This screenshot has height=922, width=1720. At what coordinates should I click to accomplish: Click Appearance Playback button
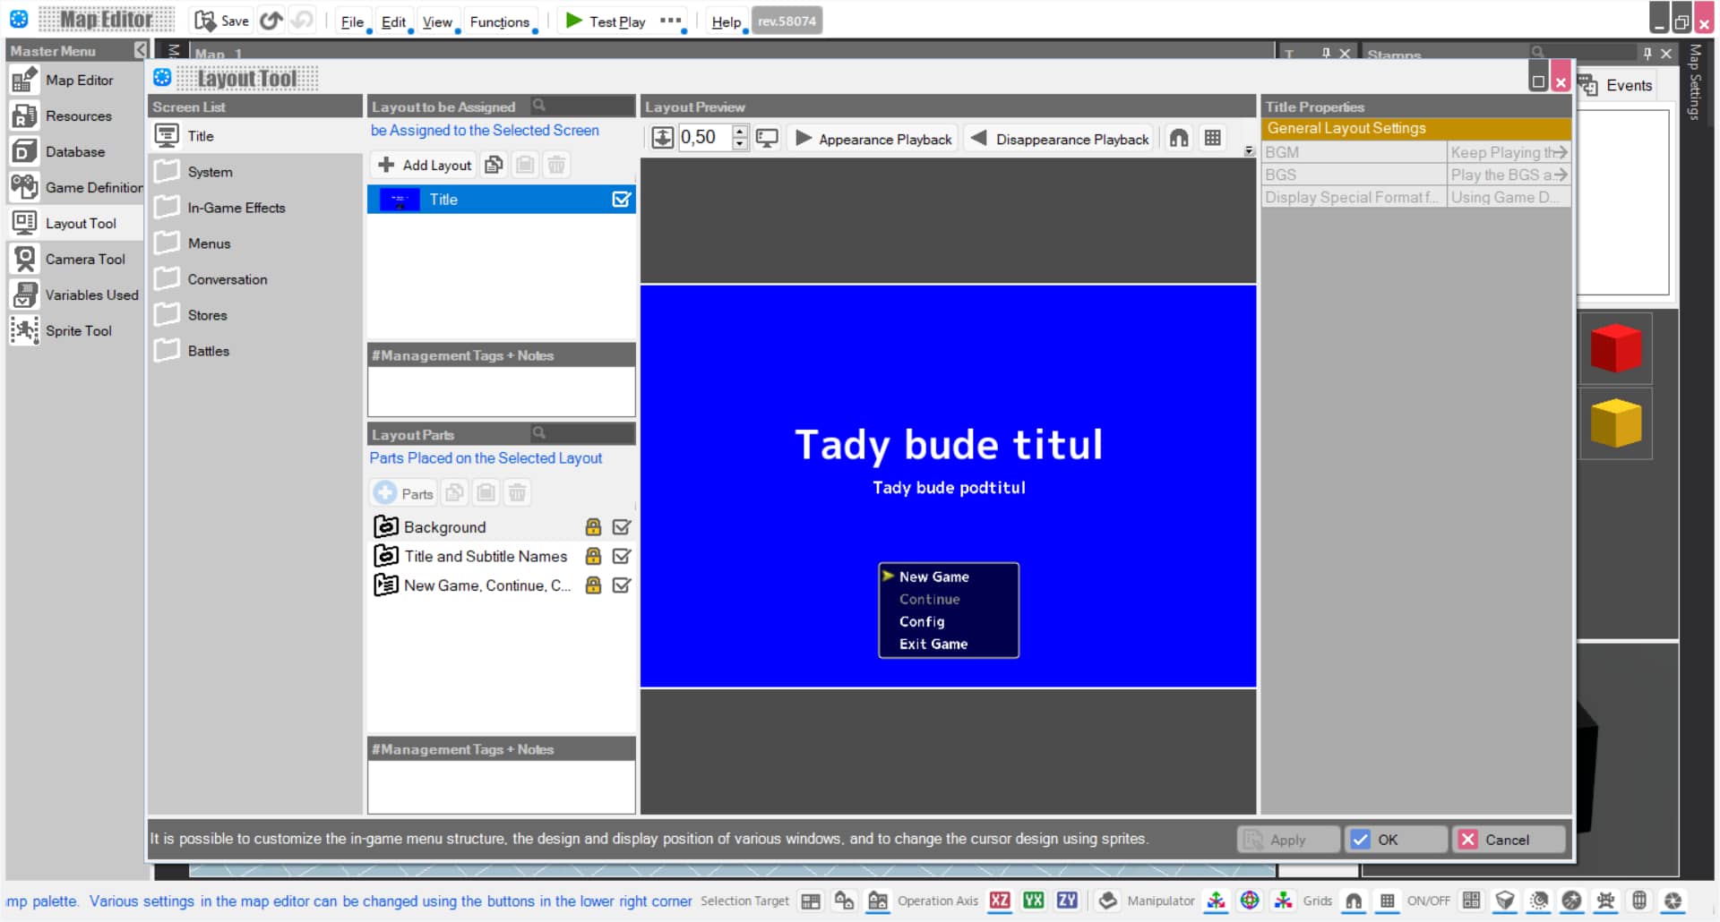point(873,139)
